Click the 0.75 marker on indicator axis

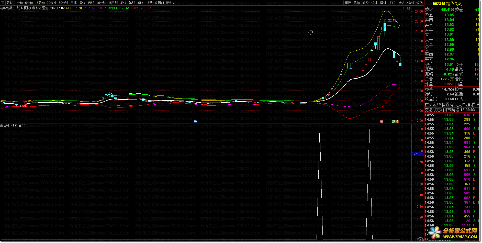pos(417,154)
